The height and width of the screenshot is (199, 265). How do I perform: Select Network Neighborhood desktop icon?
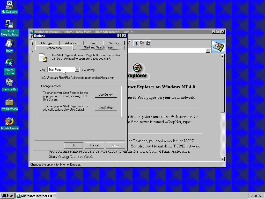pos(10,28)
